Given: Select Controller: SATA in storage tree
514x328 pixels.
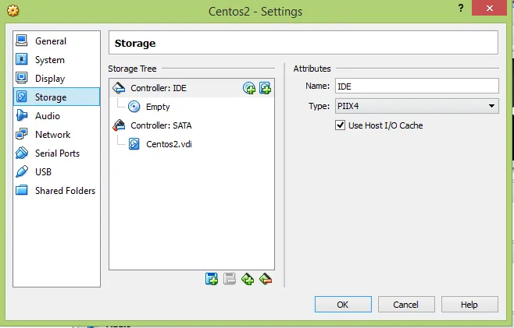Looking at the screenshot, I should 159,125.
